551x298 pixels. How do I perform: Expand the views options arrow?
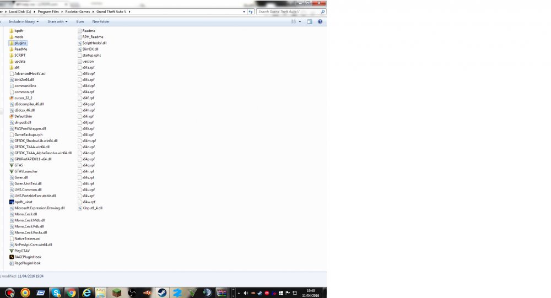click(x=300, y=21)
